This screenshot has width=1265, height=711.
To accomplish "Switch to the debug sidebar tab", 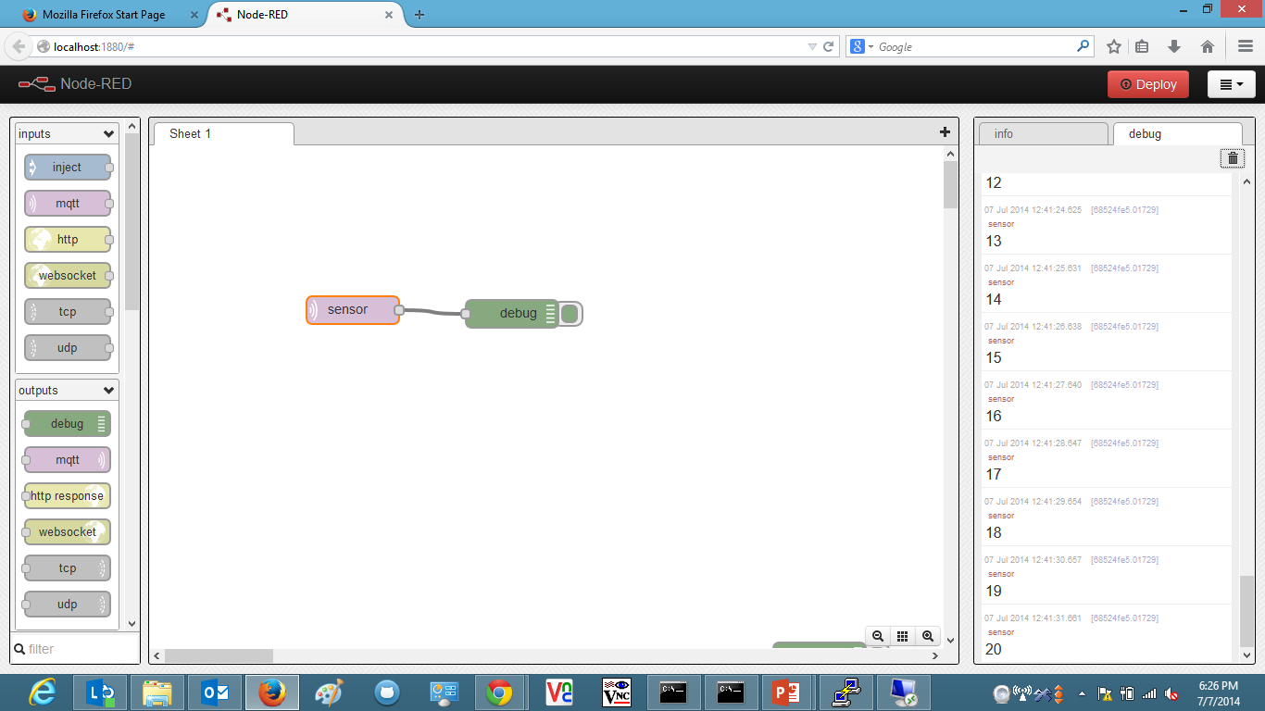I will pyautogui.click(x=1177, y=134).
